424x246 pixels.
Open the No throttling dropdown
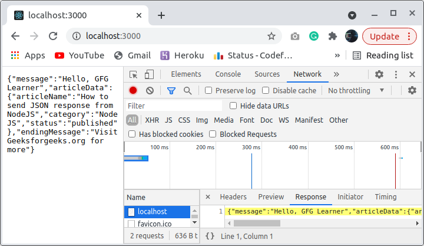(x=356, y=90)
